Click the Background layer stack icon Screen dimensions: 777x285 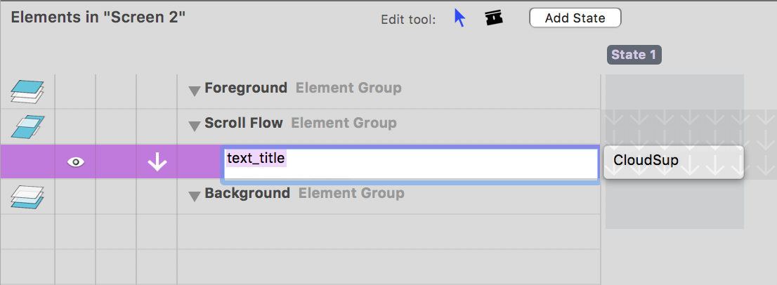click(27, 197)
